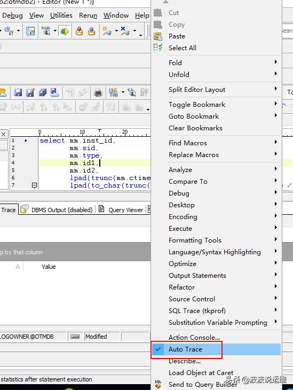Open the Window menu

tap(116, 15)
